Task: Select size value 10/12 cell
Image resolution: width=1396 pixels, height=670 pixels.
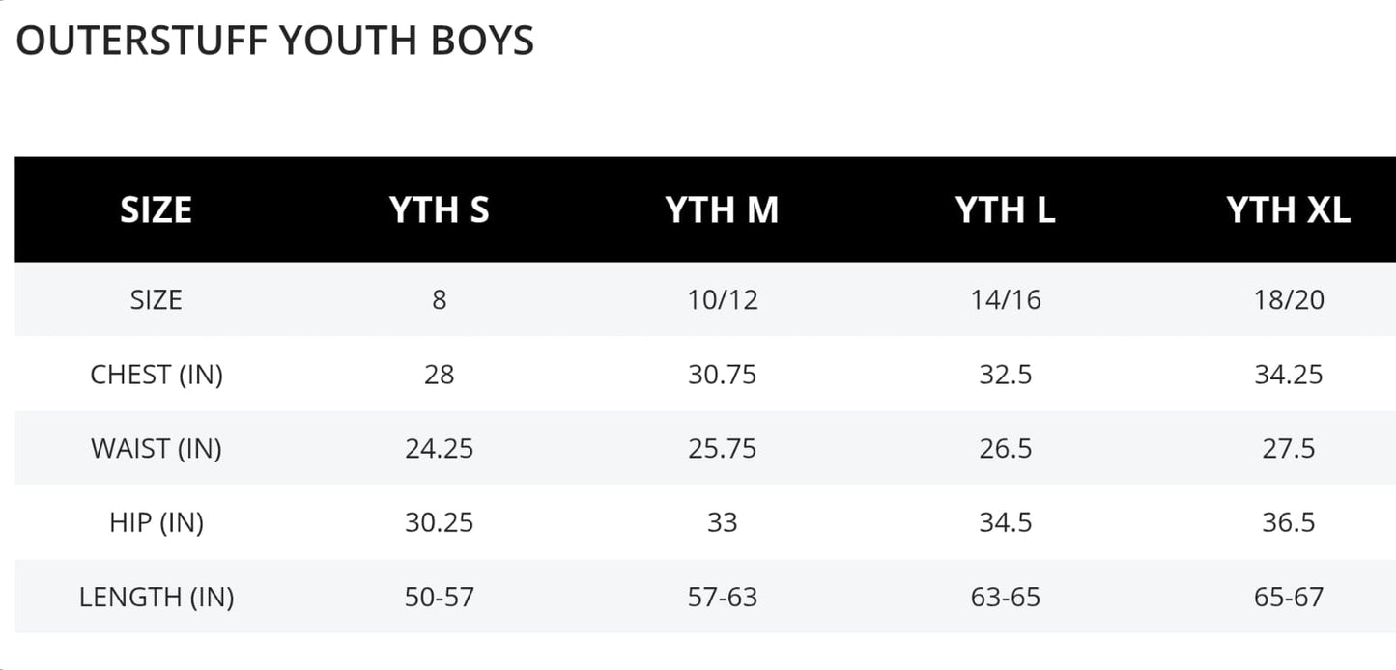Action: tap(722, 300)
